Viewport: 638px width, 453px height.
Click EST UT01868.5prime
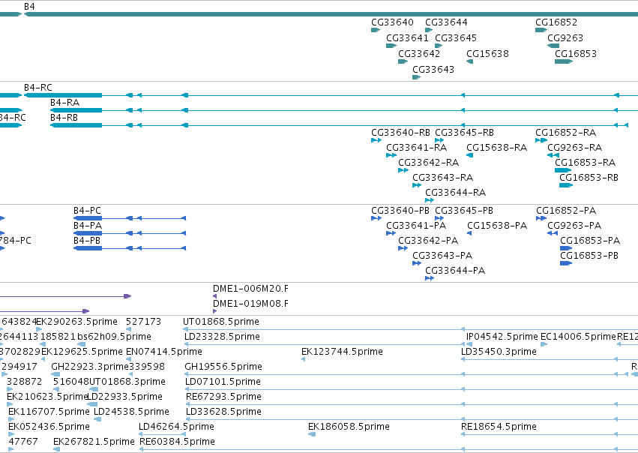click(221, 322)
